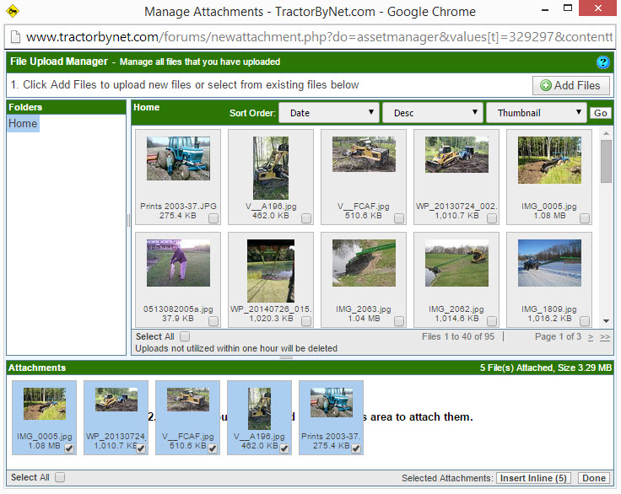The height and width of the screenshot is (494, 621).
Task: Minimize the Manage Attachments window
Action: pyautogui.click(x=545, y=8)
